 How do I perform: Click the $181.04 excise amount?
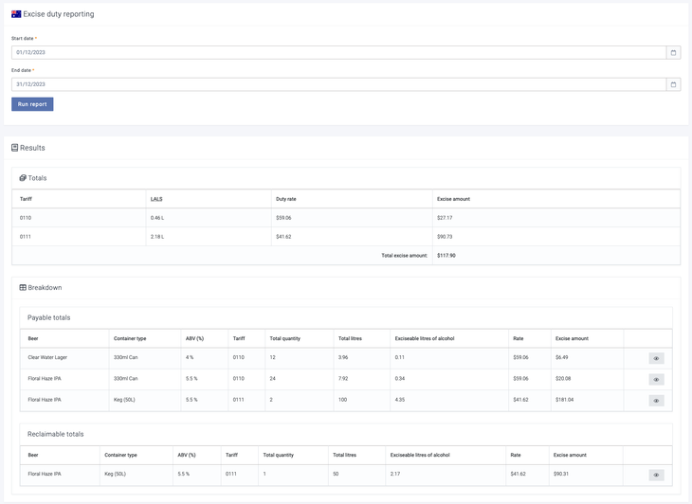click(x=564, y=400)
